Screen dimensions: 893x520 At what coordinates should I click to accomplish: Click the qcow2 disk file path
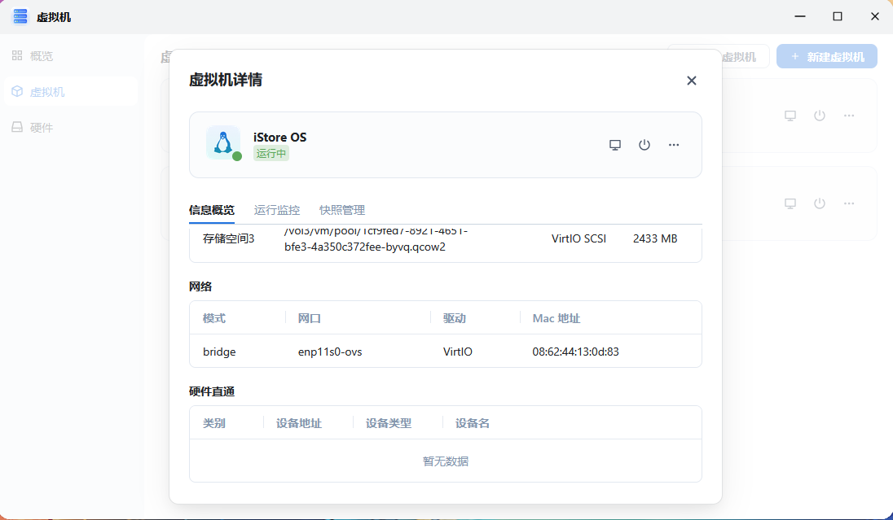pos(376,239)
